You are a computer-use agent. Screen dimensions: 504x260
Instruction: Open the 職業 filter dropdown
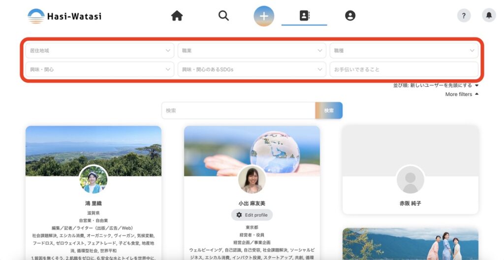pyautogui.click(x=252, y=51)
